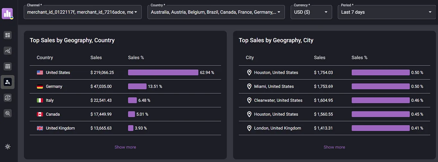Click the United States 62.94% sales bar
Screen dimensions: 438x162
163,73
